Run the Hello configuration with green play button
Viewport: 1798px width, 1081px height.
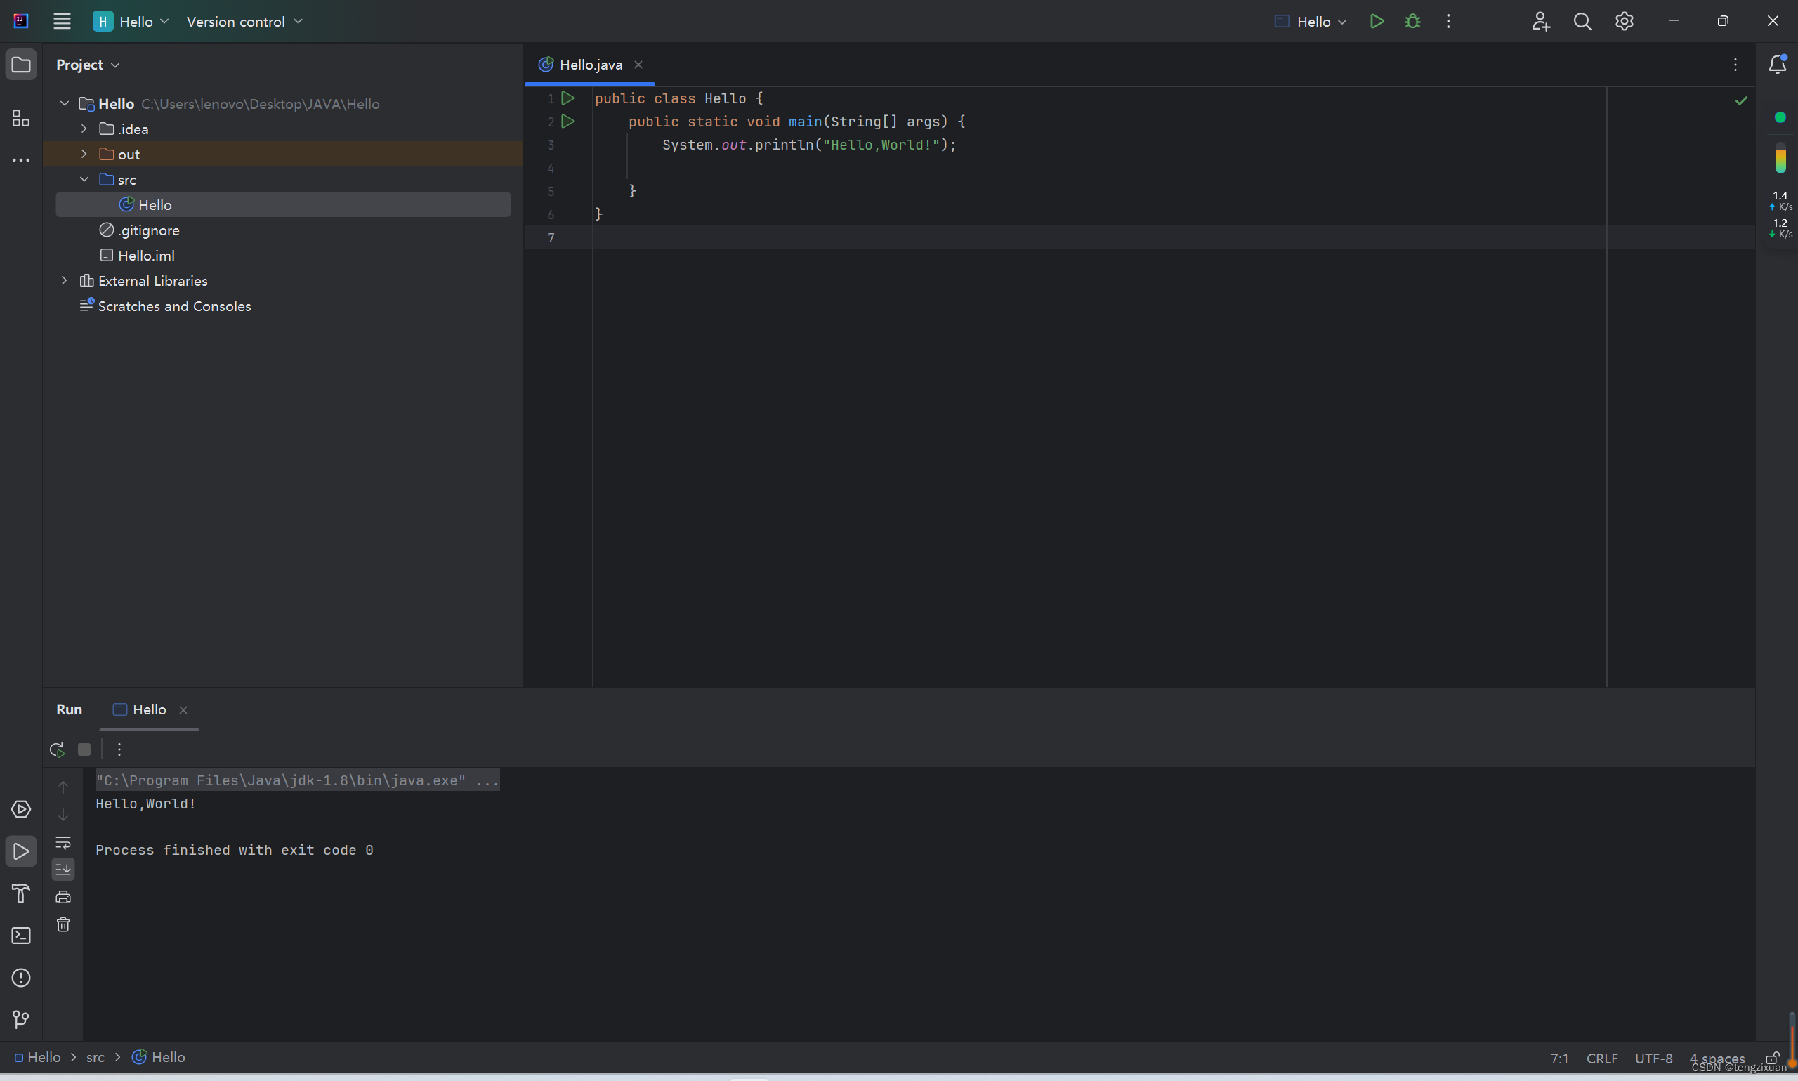[x=1376, y=21]
